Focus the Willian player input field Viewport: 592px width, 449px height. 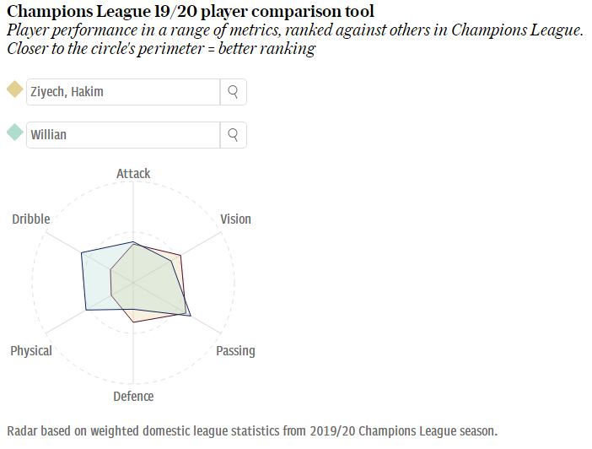pyautogui.click(x=123, y=135)
